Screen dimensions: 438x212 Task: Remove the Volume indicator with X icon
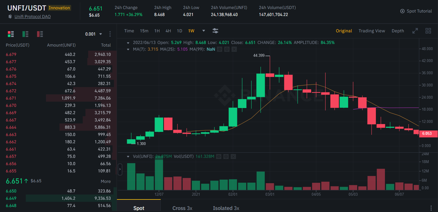233,156
